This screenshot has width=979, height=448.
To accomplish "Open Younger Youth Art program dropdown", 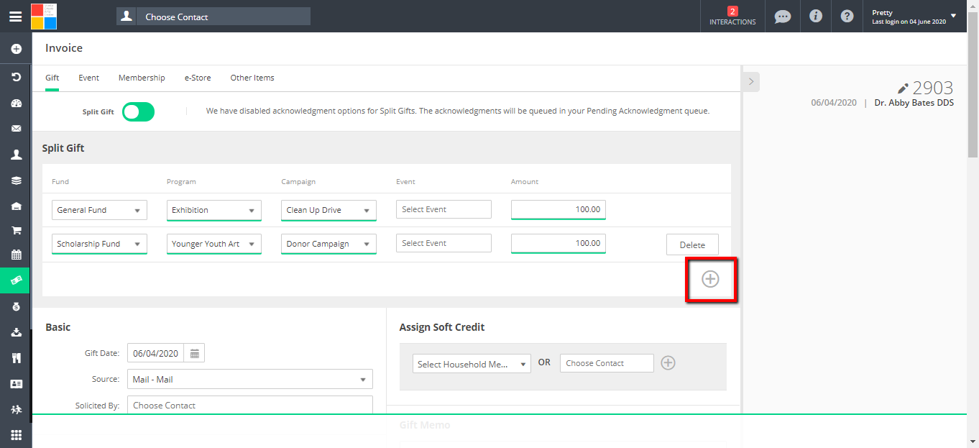I will coord(213,244).
